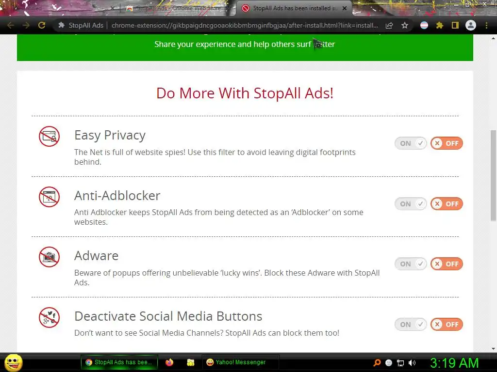Click the 3:19 AM clock
The image size is (497, 372).
coord(454,363)
